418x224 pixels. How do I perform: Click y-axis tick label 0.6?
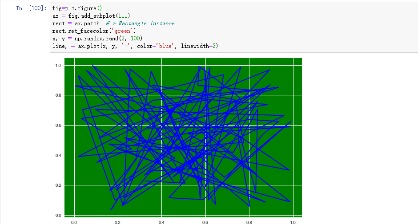point(58,125)
